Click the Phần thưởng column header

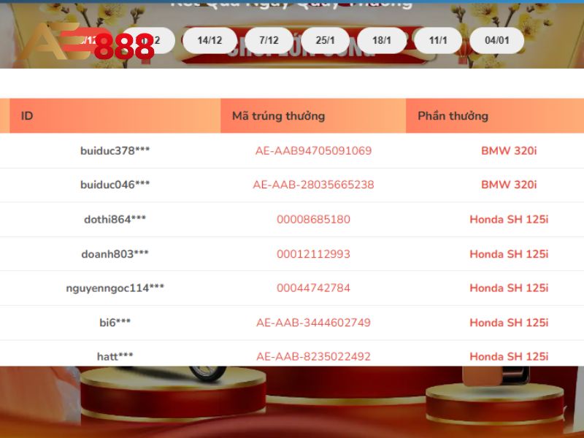pos(453,115)
